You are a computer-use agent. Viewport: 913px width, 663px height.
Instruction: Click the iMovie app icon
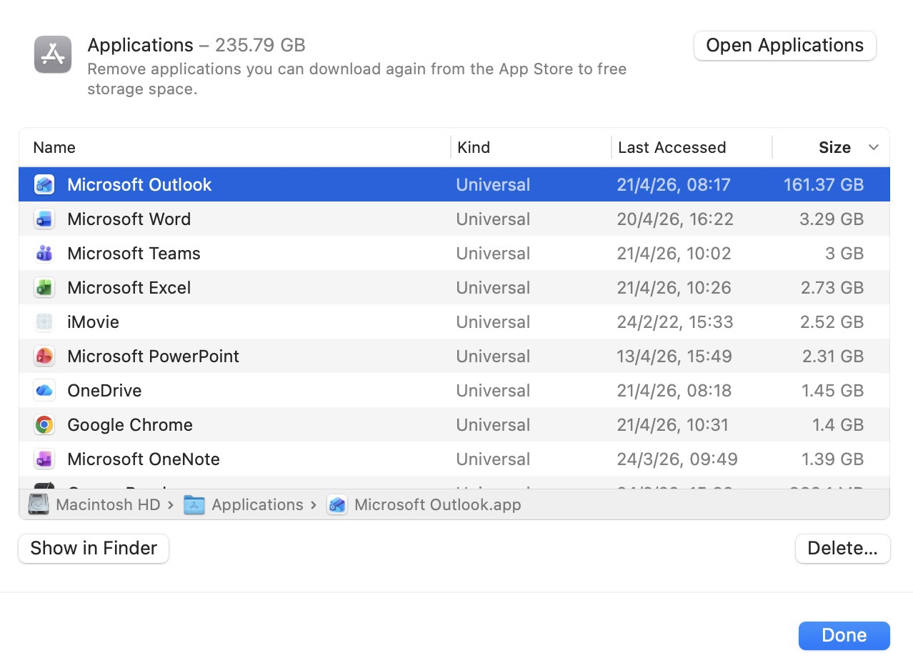[x=44, y=321]
